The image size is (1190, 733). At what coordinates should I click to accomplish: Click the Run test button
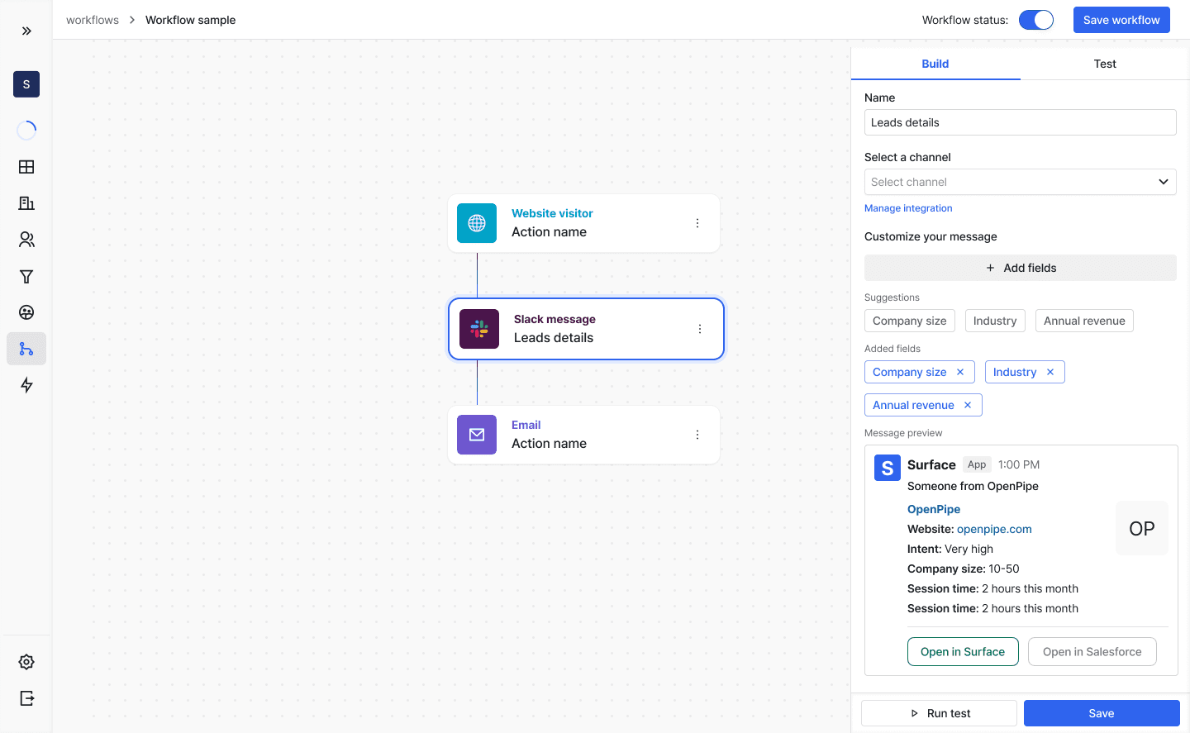click(939, 713)
